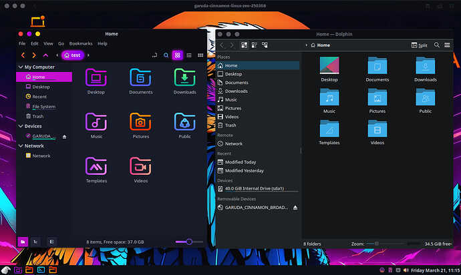461x275 pixels.
Task: Eject GARUDA_CINNAMON_BROAD device in Dolphin
Action: [x=295, y=208]
